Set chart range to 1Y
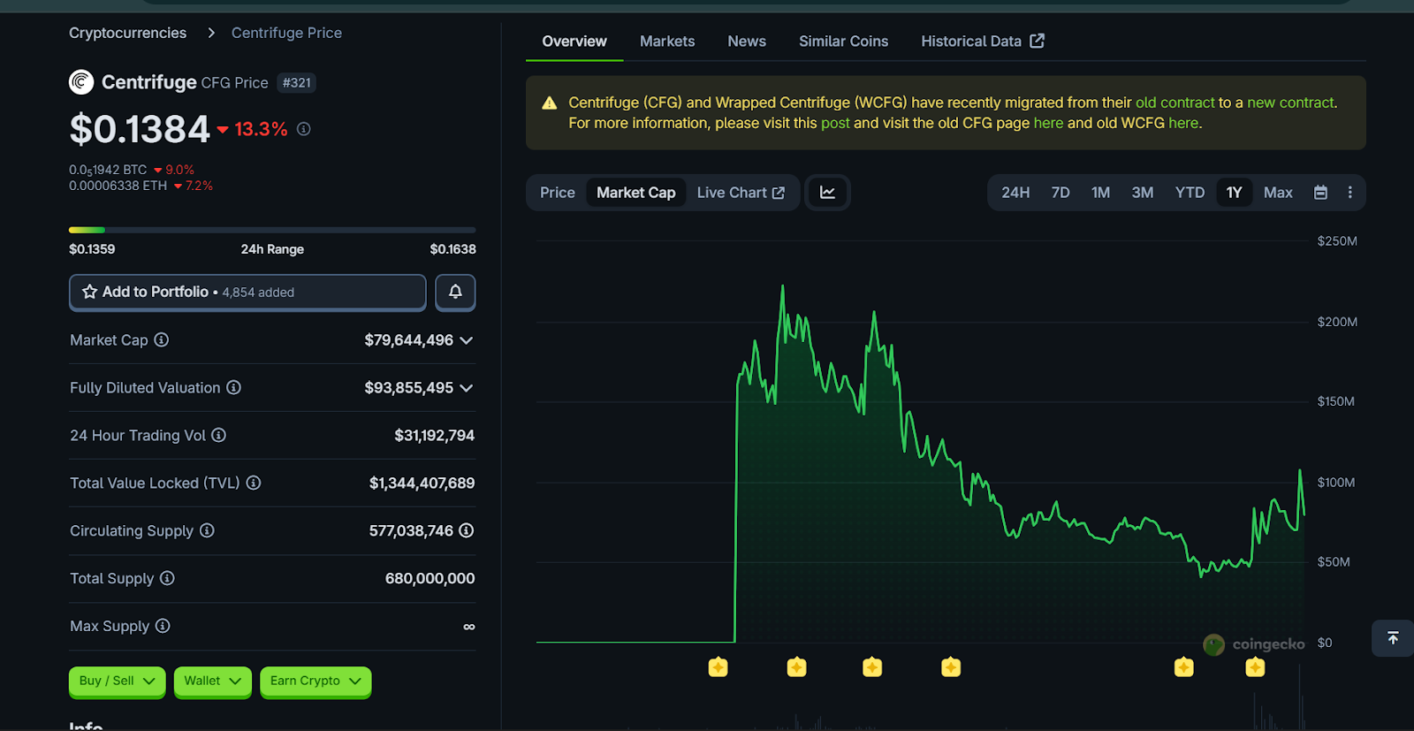The image size is (1414, 731). (x=1235, y=193)
